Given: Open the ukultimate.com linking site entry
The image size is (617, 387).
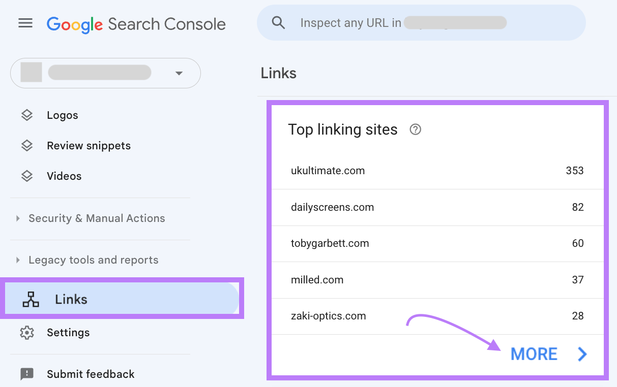Looking at the screenshot, I should click(x=328, y=171).
